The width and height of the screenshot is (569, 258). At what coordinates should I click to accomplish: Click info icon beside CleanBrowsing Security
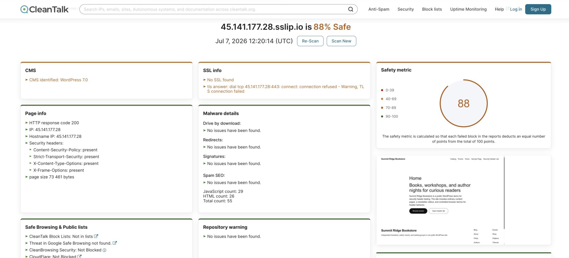coord(104,250)
